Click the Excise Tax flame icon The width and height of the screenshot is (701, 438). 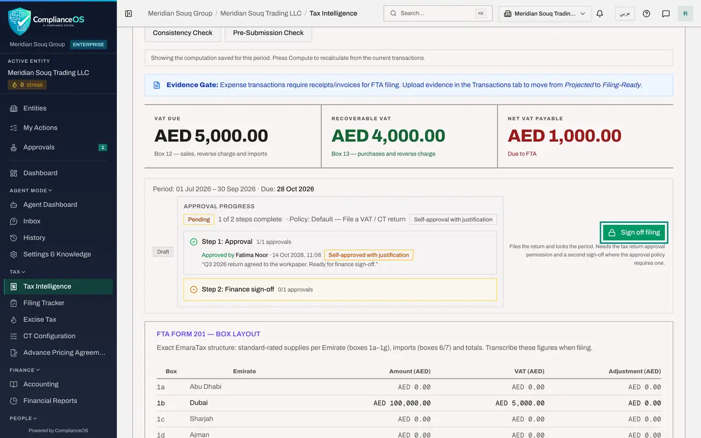click(14, 319)
